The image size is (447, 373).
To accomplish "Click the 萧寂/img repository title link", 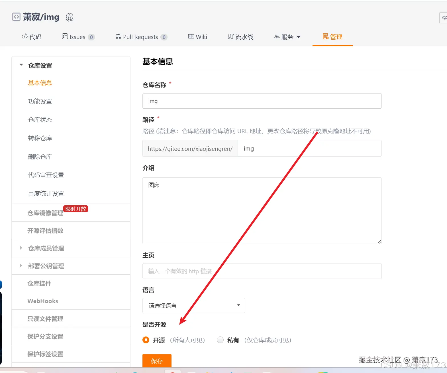I will coord(41,17).
